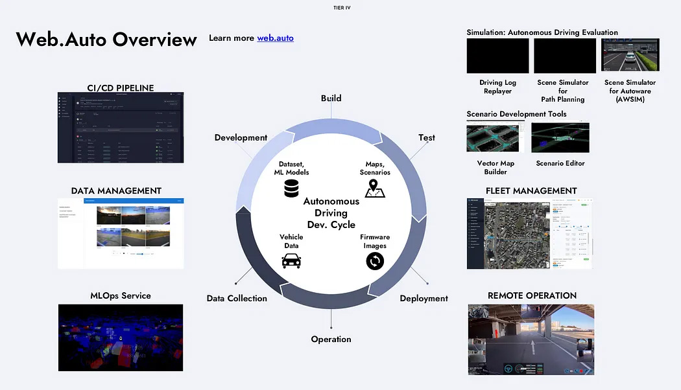
Task: Select the Operation label on the cycle
Action: pos(331,339)
